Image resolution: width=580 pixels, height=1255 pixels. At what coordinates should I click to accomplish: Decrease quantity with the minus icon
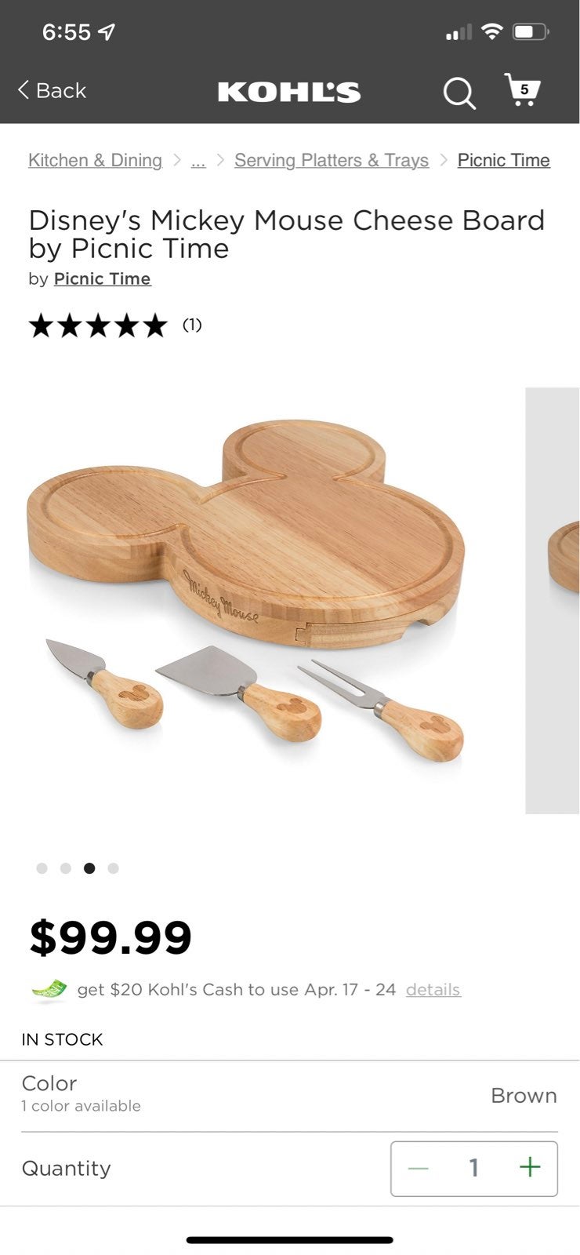point(419,1168)
